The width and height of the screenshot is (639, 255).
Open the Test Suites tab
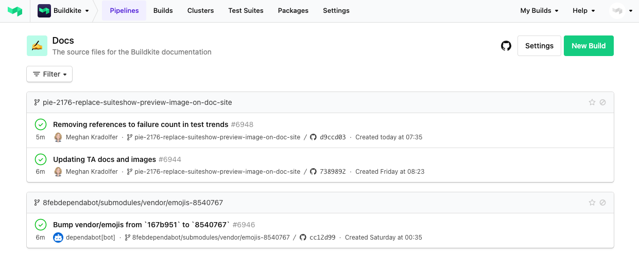coord(246,10)
